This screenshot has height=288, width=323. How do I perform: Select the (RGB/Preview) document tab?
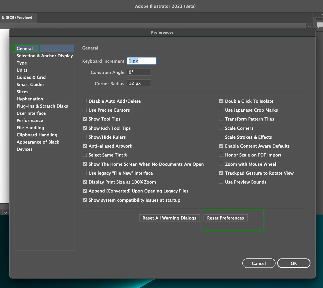[18, 18]
